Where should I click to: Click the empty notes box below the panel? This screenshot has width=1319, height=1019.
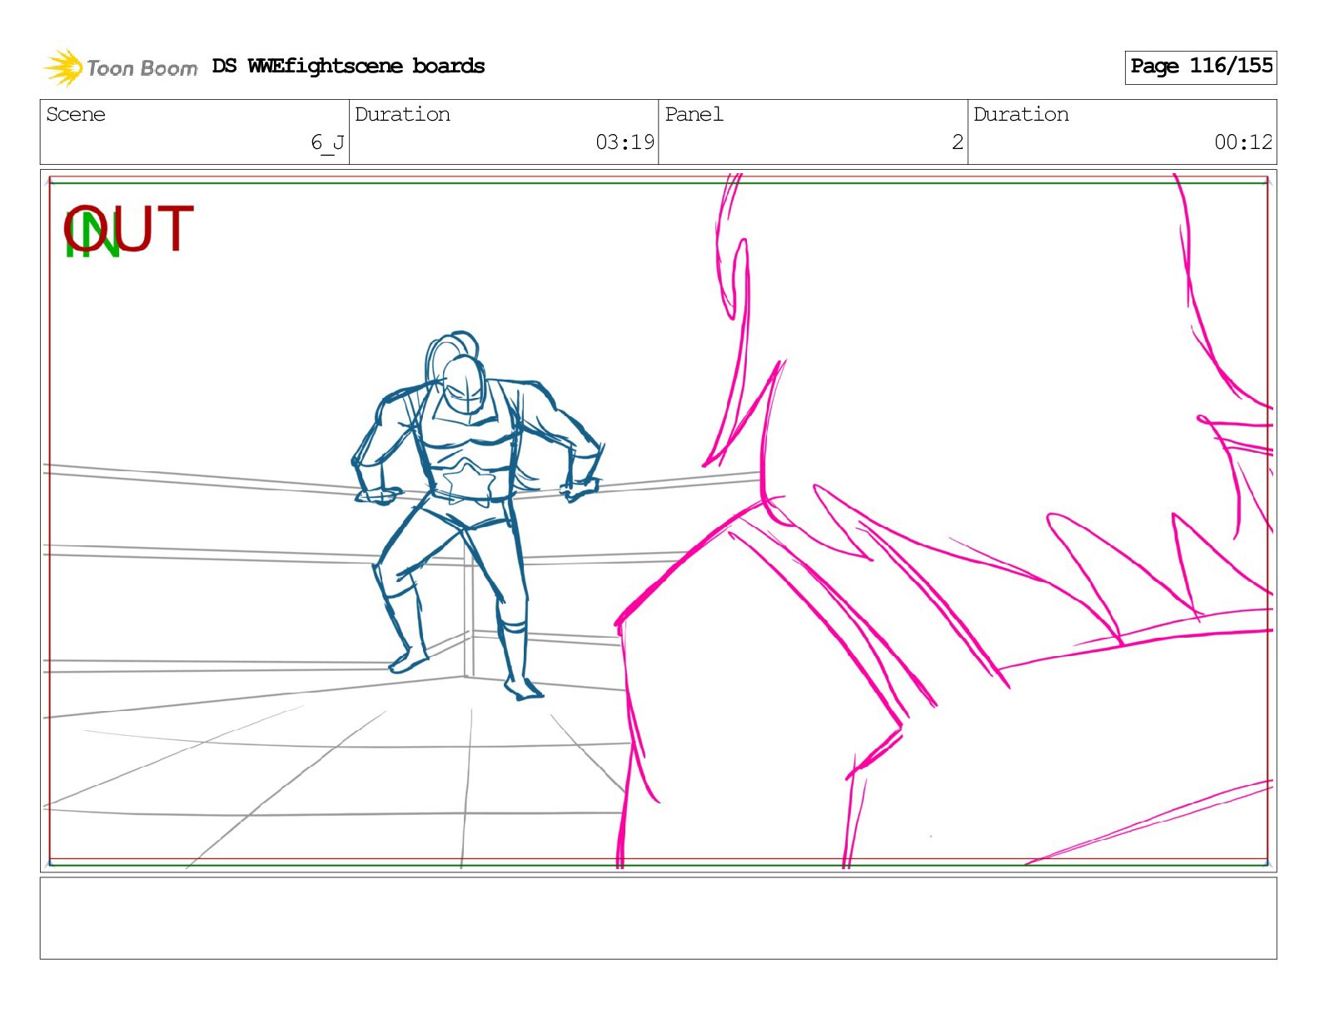coord(658,917)
